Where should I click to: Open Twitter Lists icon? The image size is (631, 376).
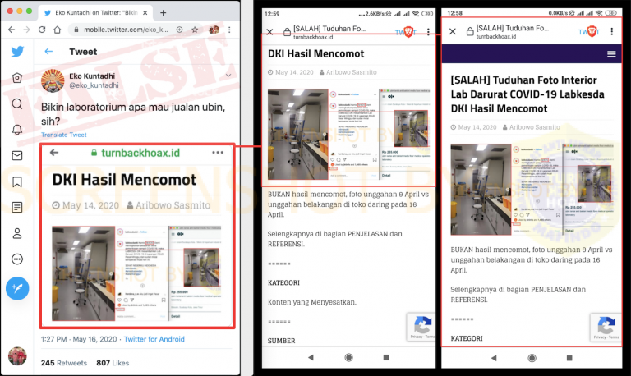point(17,208)
